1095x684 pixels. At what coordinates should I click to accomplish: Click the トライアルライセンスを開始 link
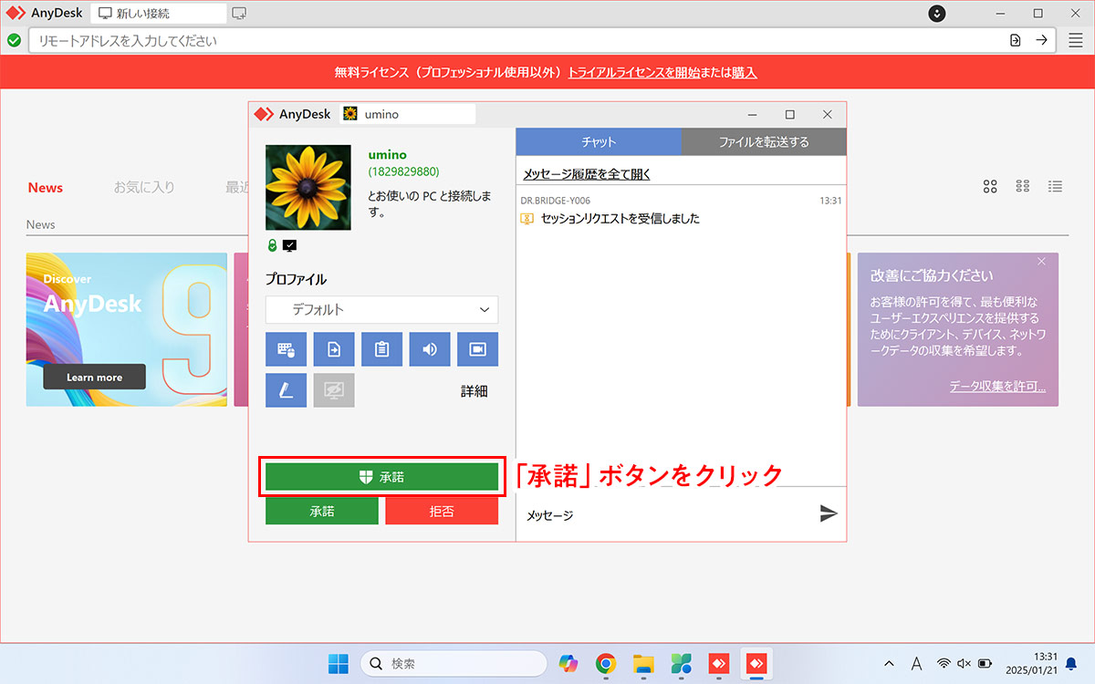pyautogui.click(x=634, y=72)
